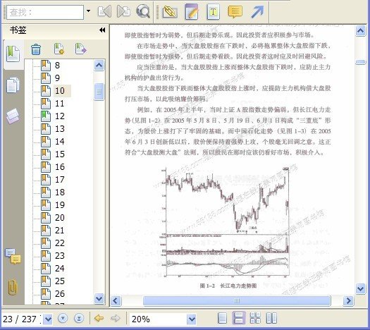Add a new bookmark
The width and height of the screenshot is (370, 330).
point(59,49)
